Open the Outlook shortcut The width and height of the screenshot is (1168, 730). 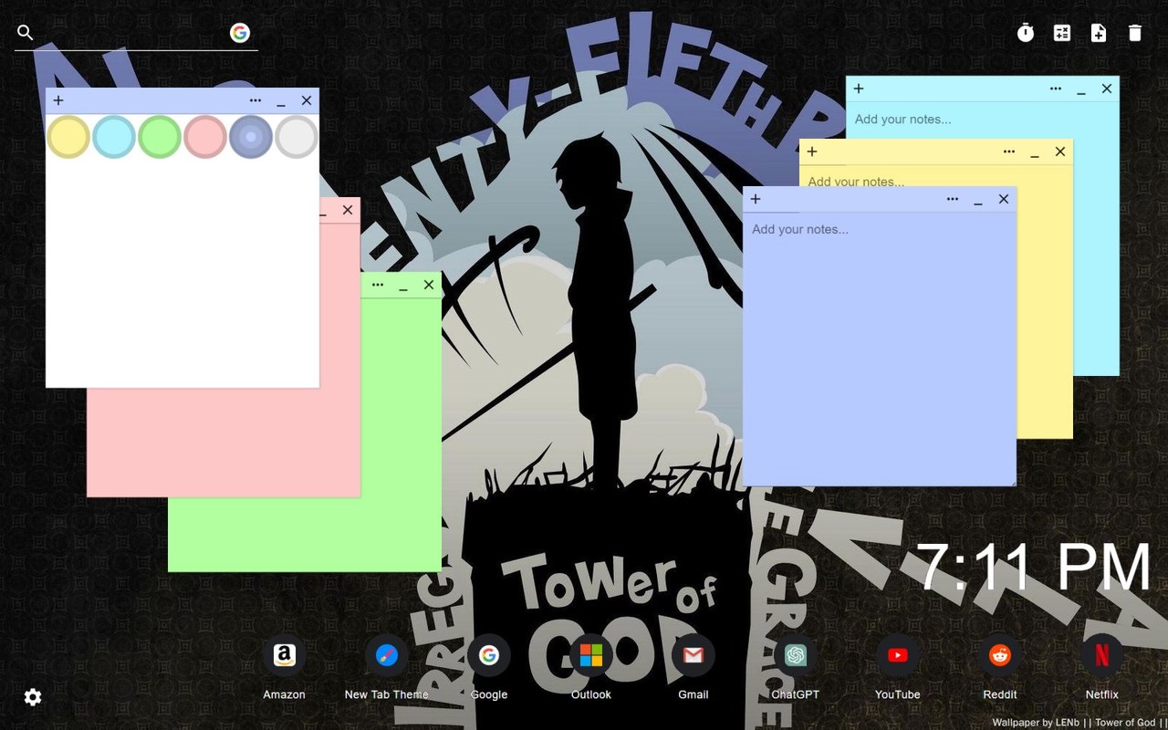click(591, 655)
